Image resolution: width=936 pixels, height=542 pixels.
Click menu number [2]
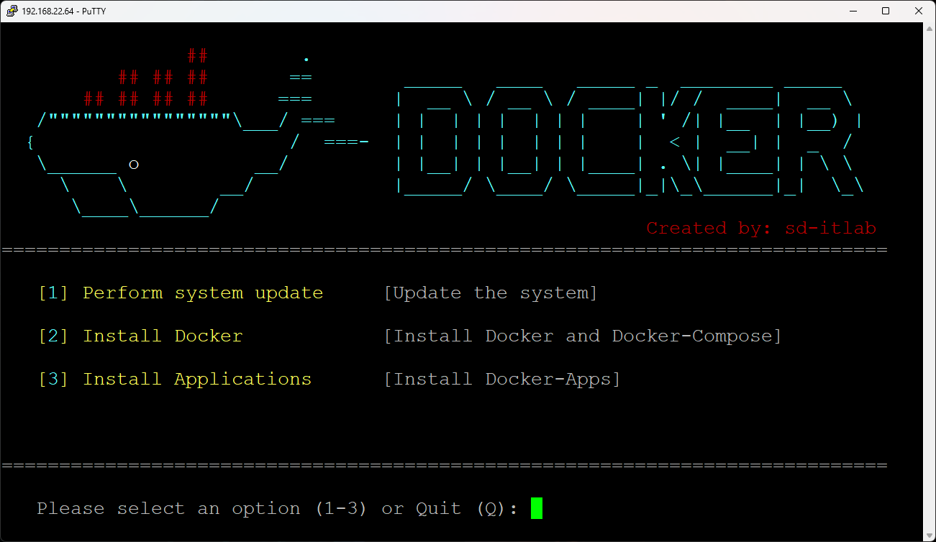point(53,336)
